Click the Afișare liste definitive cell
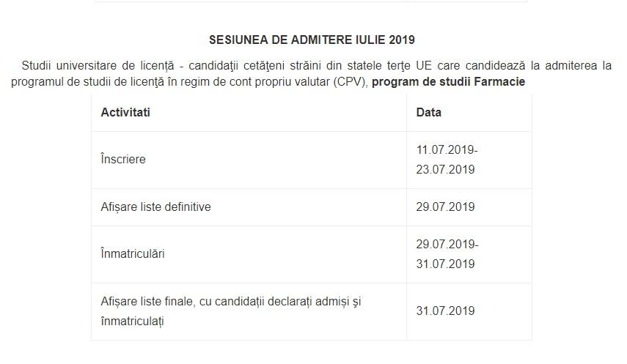The height and width of the screenshot is (364, 627). click(155, 207)
